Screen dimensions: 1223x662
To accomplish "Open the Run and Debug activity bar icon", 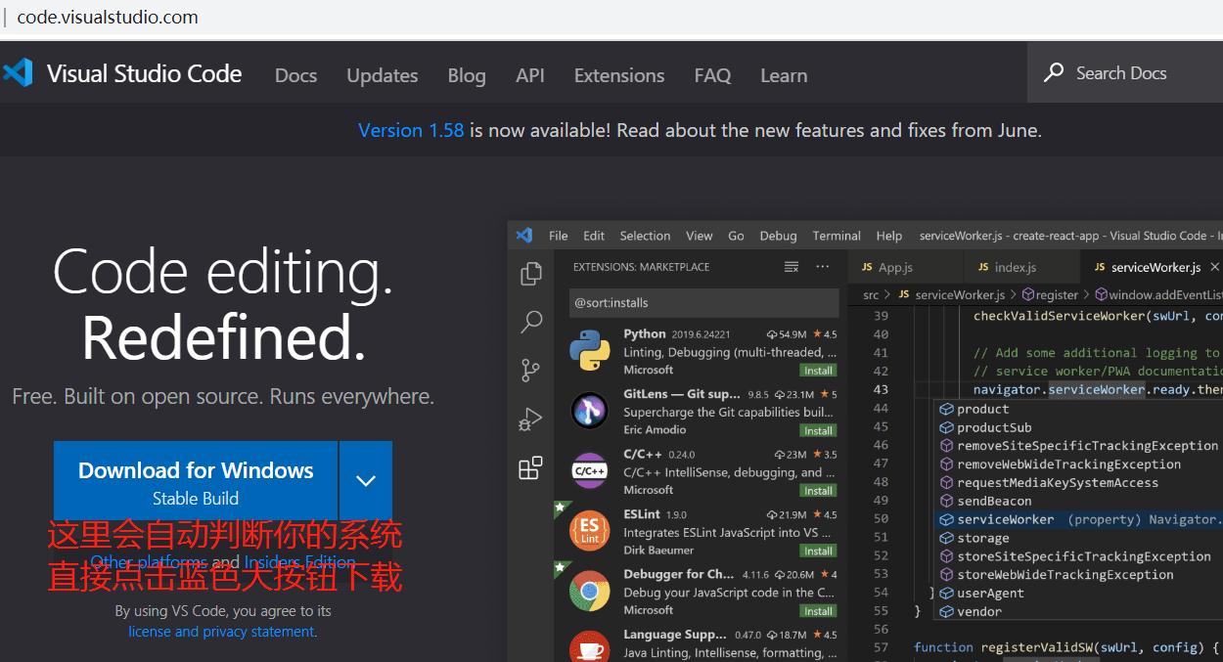I will click(x=531, y=419).
